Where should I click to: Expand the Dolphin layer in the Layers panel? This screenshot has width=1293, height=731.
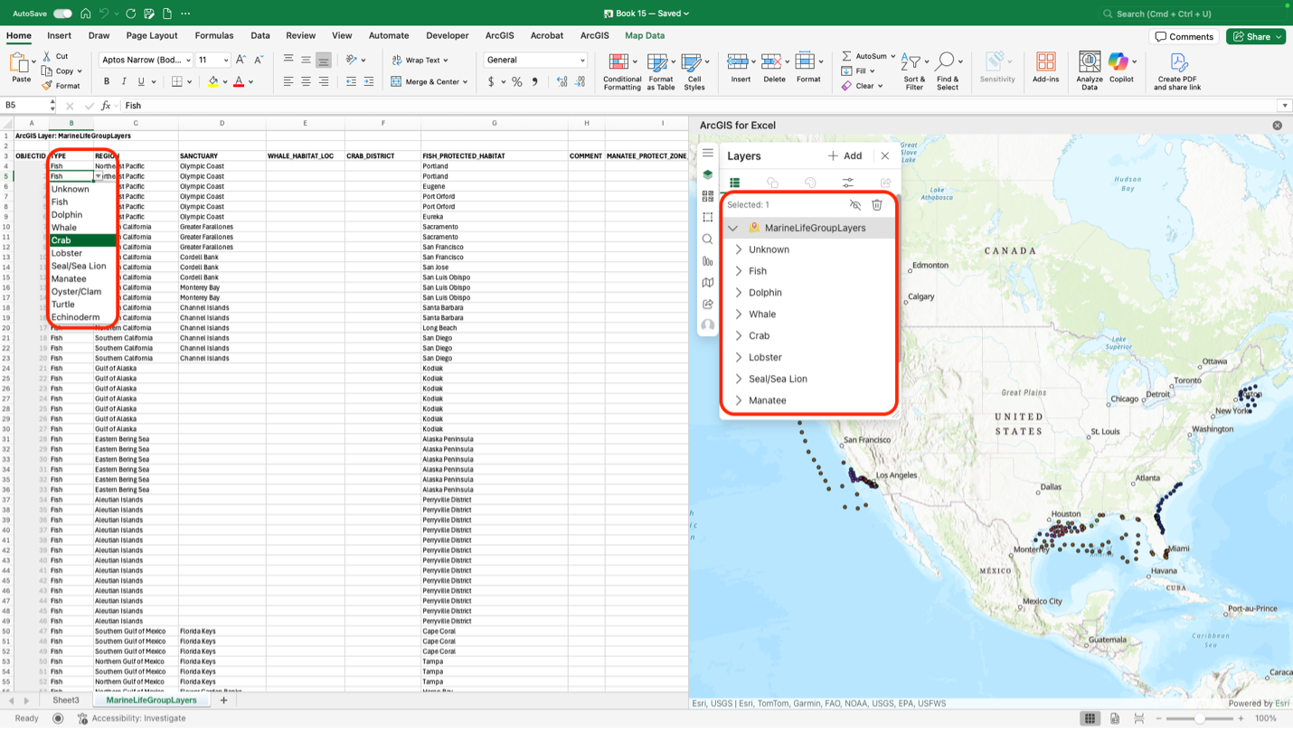click(x=738, y=292)
